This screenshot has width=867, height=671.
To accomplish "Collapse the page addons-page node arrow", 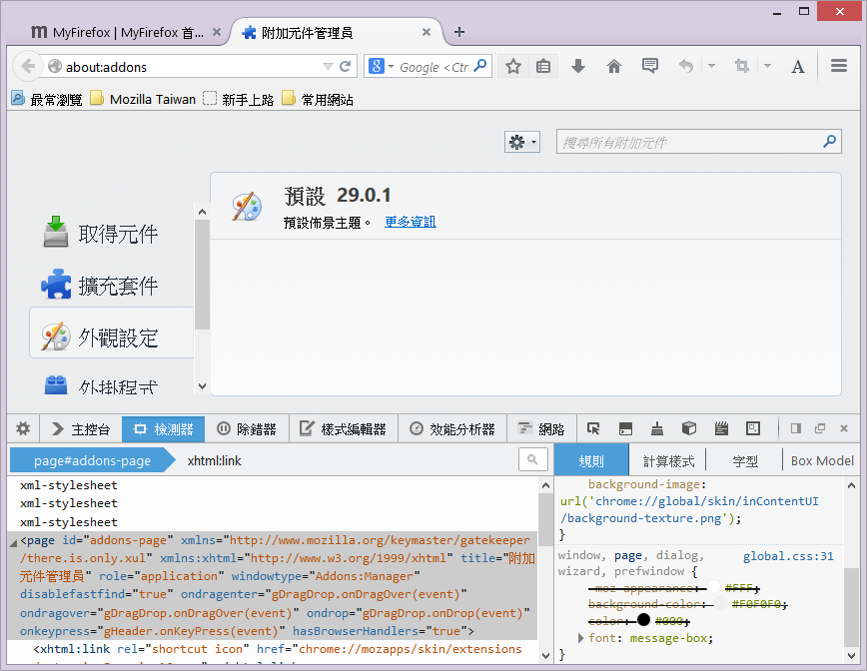I will [x=13, y=541].
